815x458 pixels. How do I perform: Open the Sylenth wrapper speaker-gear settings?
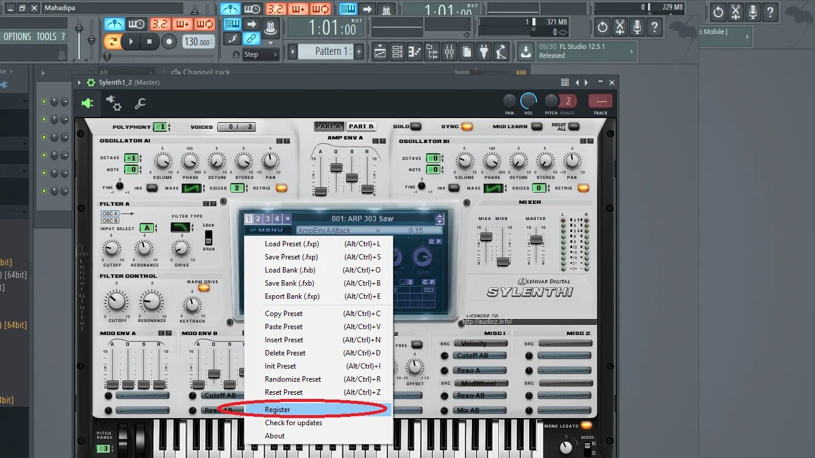pos(114,103)
